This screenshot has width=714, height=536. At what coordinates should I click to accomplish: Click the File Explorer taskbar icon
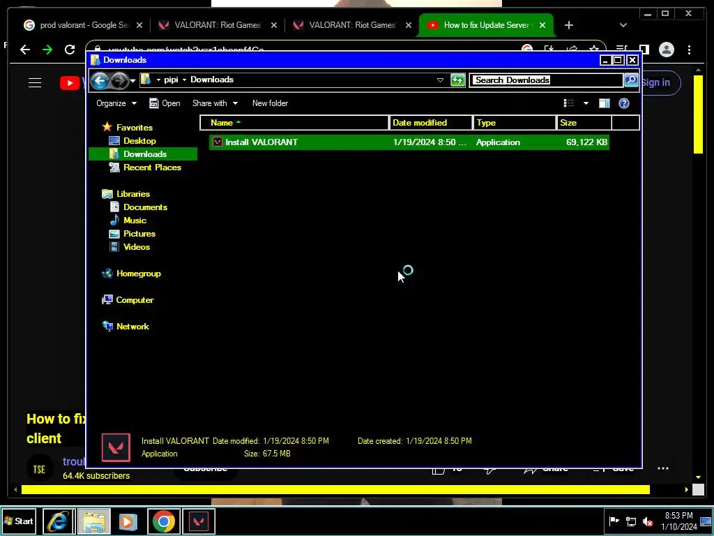(94, 521)
